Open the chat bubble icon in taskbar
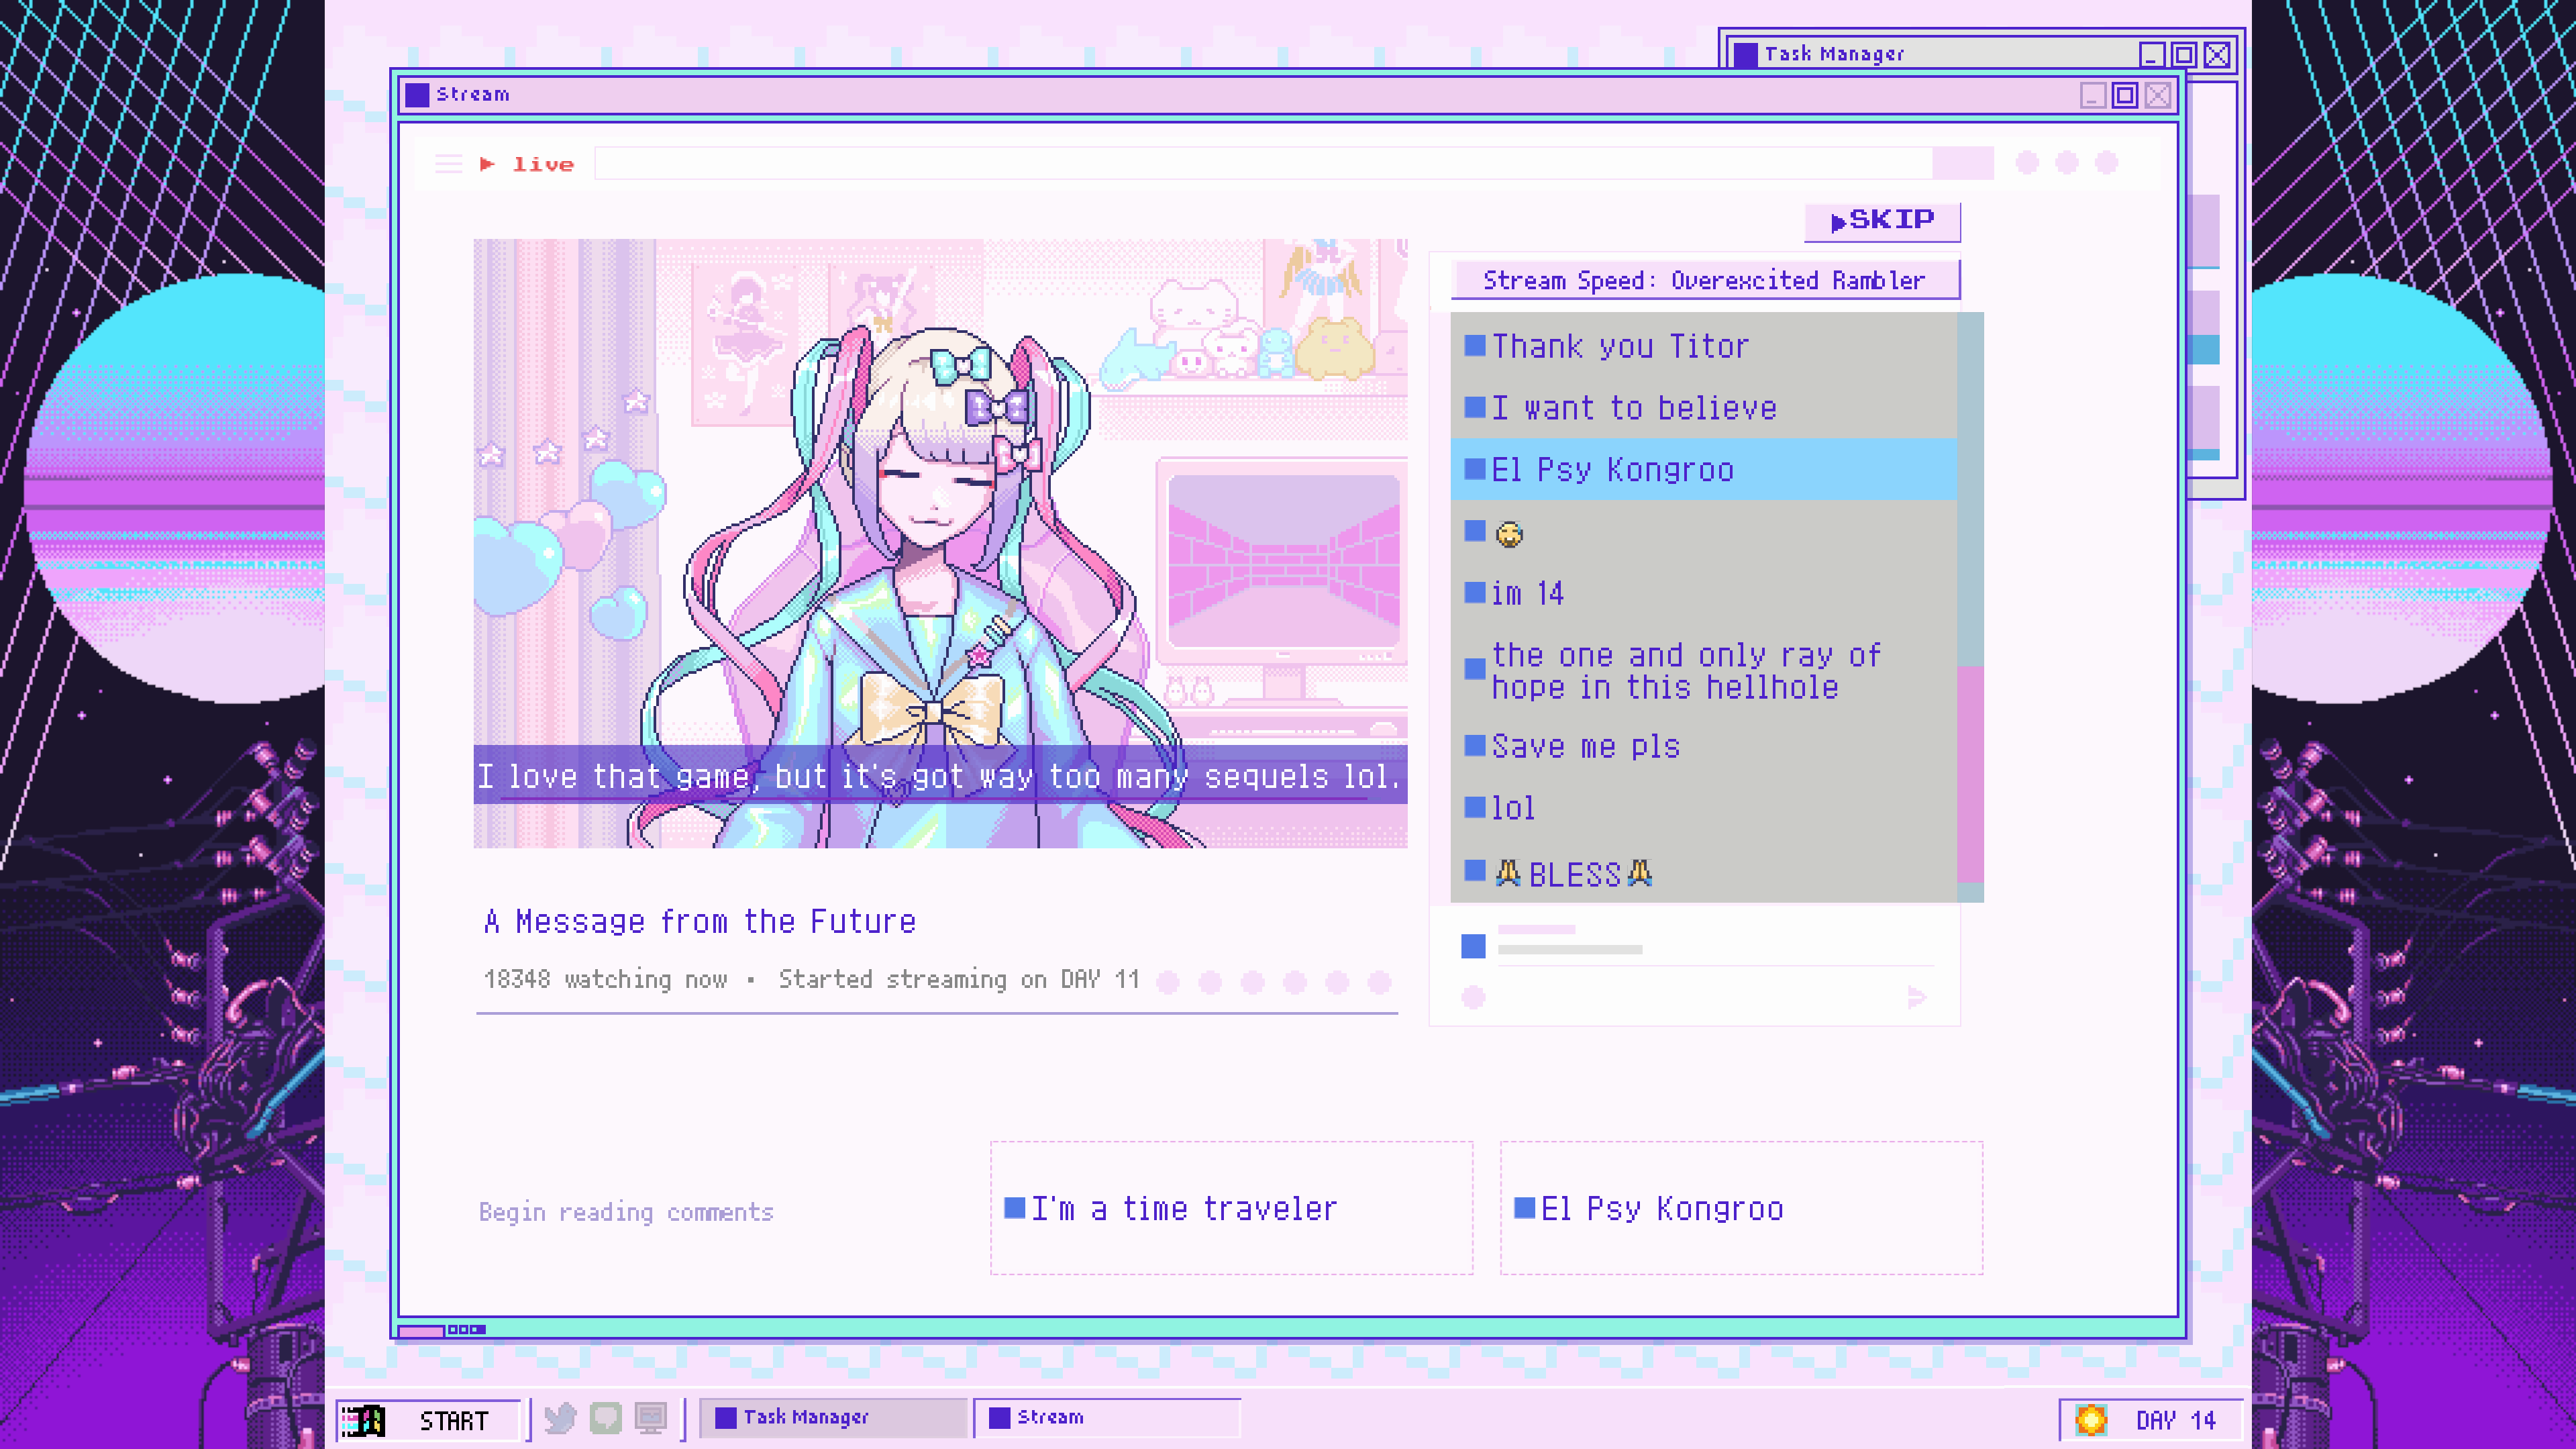 [605, 1417]
